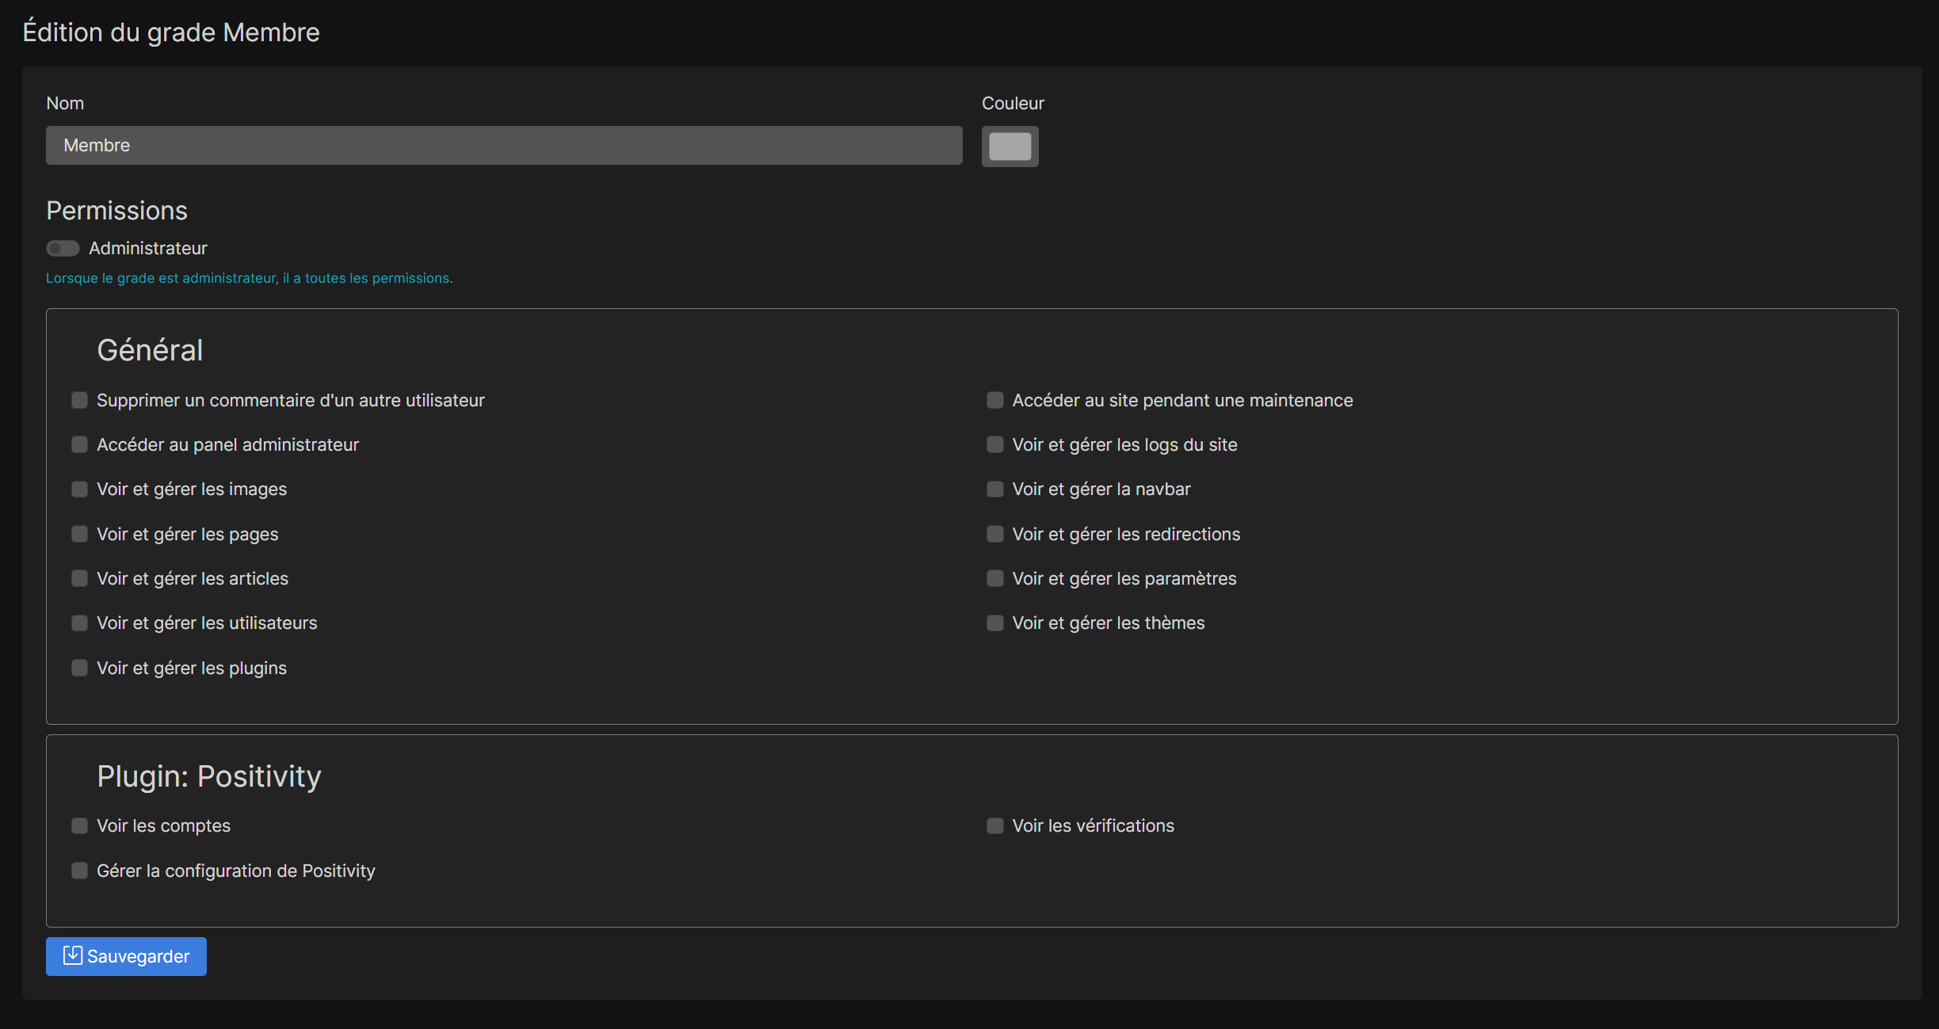The width and height of the screenshot is (1939, 1029).
Task: Check "Voir les vérifications"
Action: pyautogui.click(x=994, y=825)
